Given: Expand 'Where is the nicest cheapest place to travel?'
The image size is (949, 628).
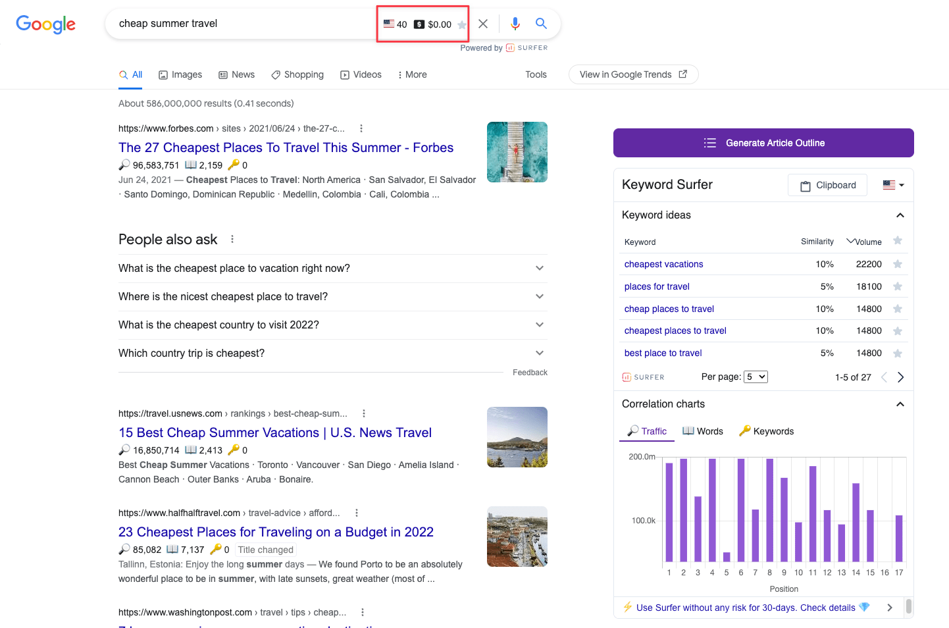Looking at the screenshot, I should 333,297.
